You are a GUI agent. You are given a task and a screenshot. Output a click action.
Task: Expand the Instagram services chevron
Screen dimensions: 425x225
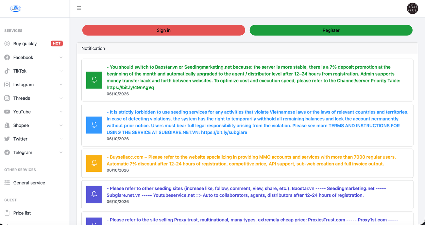(61, 84)
